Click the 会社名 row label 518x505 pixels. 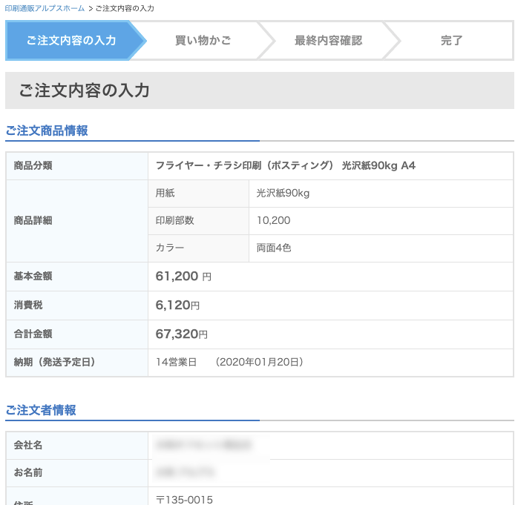coord(28,445)
